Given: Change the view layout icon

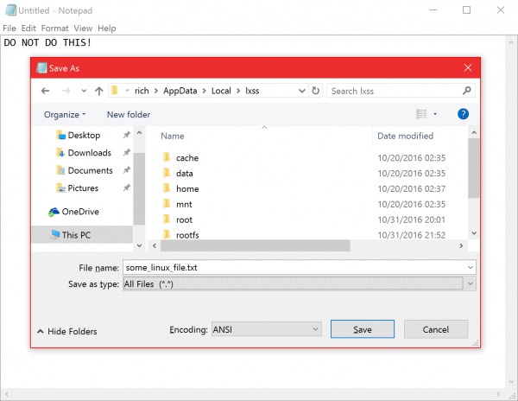Looking at the screenshot, I should pyautogui.click(x=421, y=114).
